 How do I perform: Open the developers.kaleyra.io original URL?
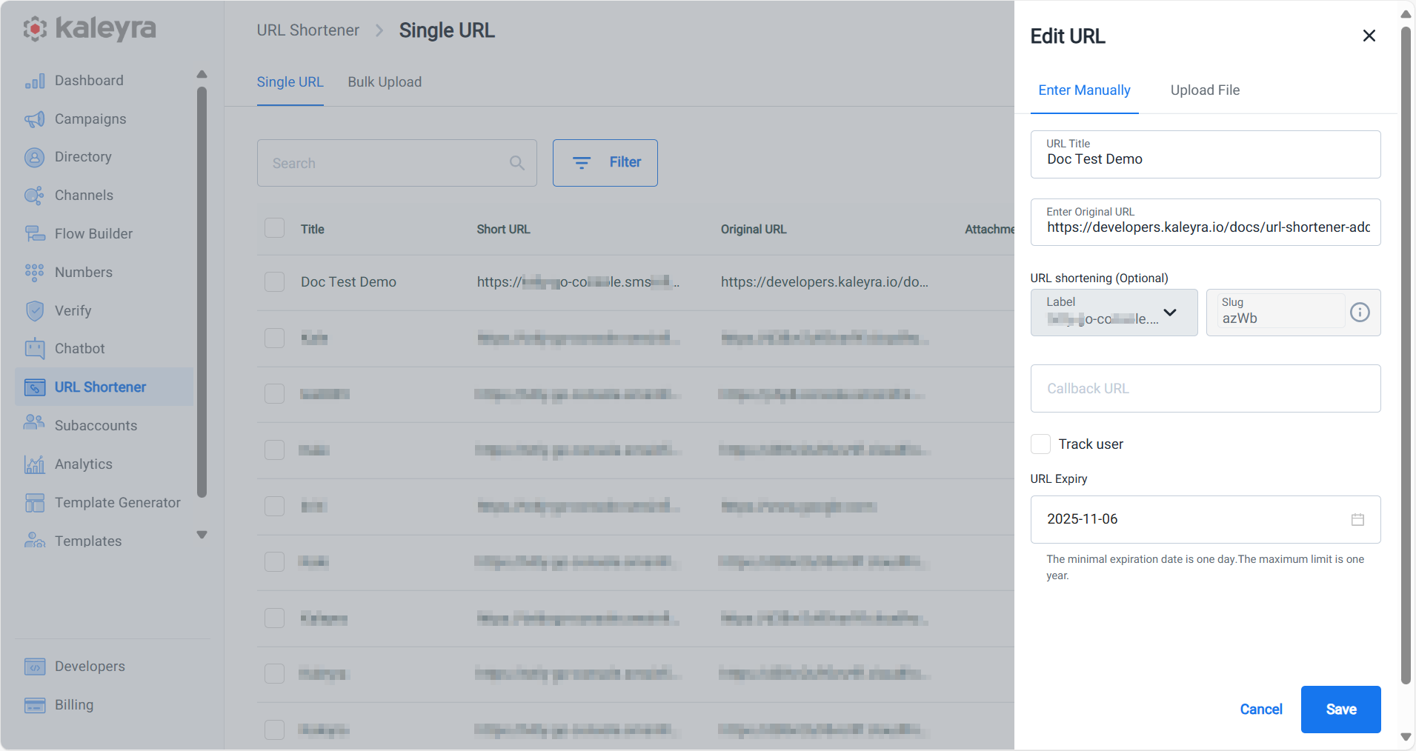(824, 282)
